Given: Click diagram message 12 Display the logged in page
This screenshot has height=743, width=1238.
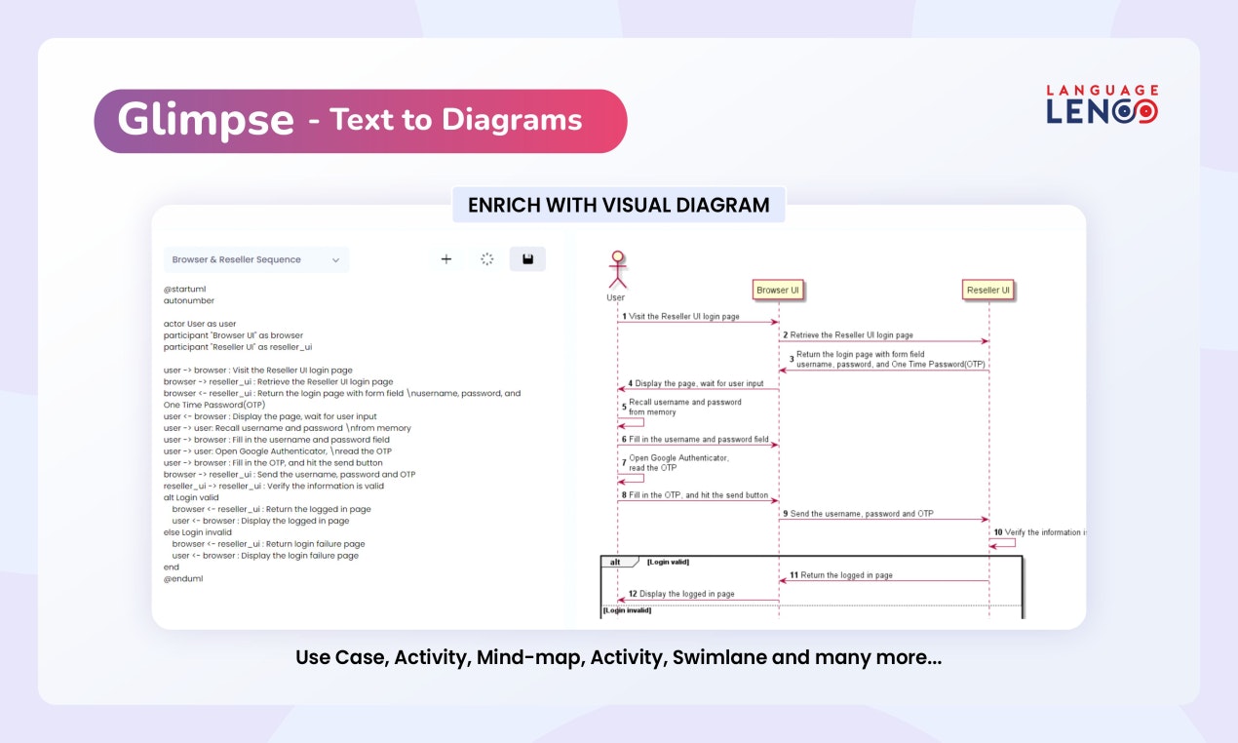Looking at the screenshot, I should pos(681,593).
